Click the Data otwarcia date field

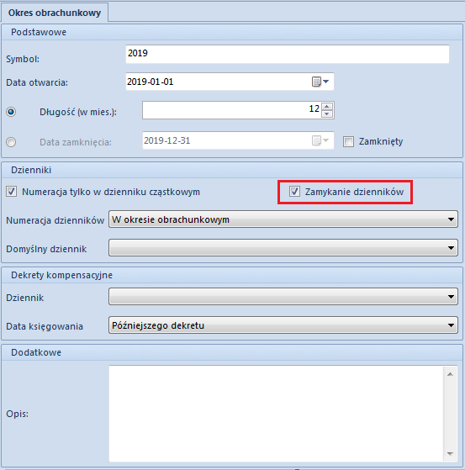pos(230,82)
